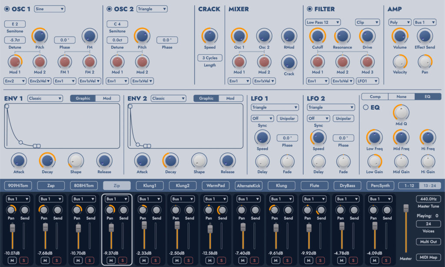The height and width of the screenshot is (267, 445).
Task: Open the Low Pass 12 filter type dropdown
Action: [x=323, y=22]
